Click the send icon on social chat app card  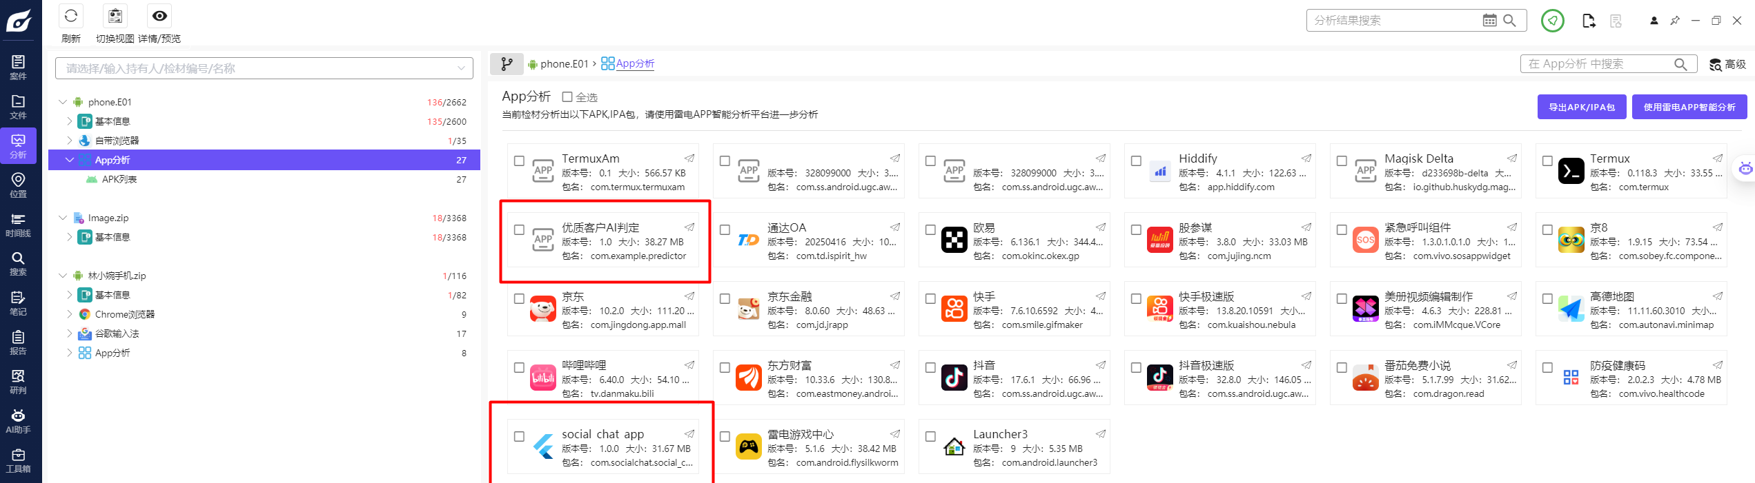click(x=689, y=433)
